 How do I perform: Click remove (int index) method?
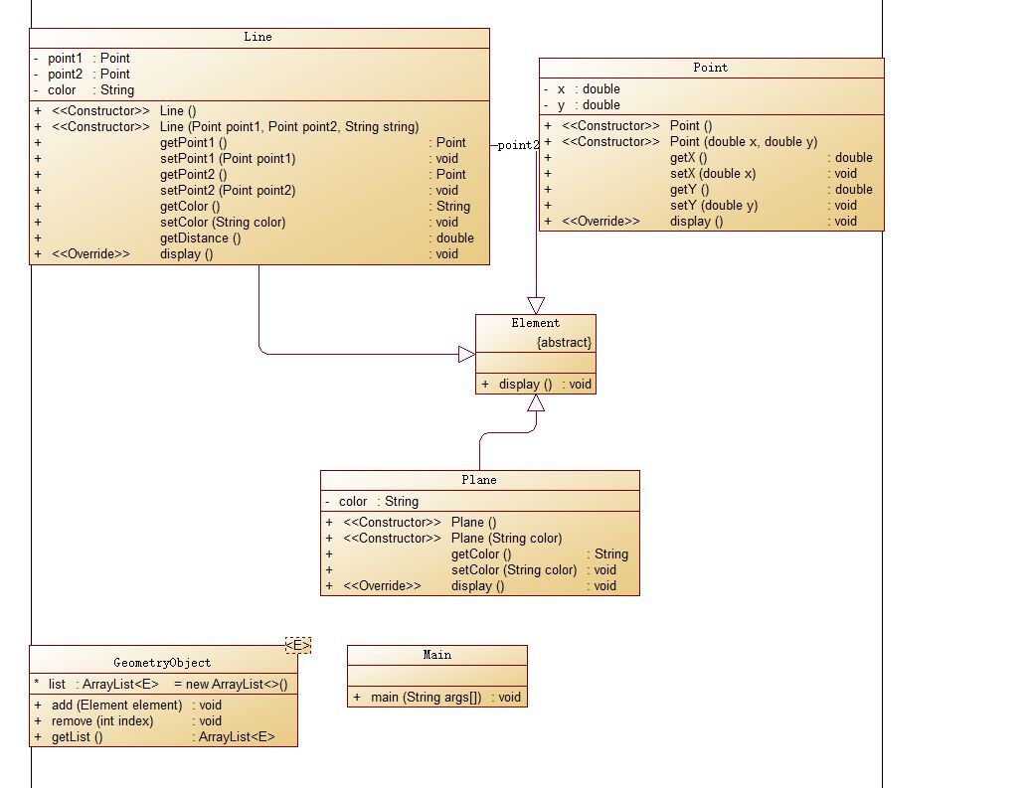(128, 720)
